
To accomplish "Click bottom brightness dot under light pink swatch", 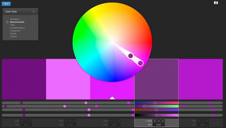I will [89, 115].
